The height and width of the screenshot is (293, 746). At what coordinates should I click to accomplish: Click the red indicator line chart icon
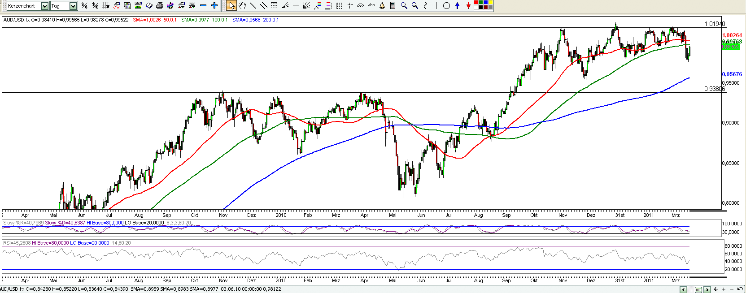click(x=117, y=5)
